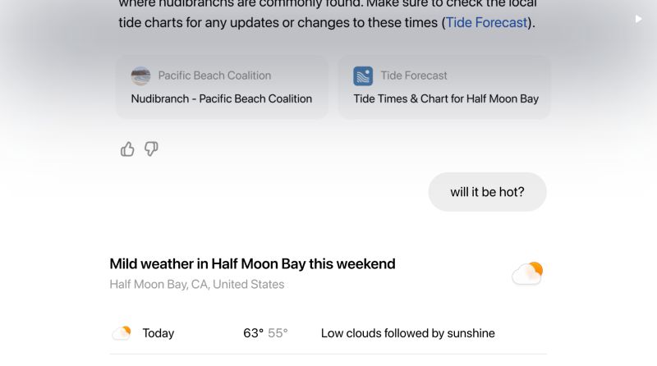Click the white play triangle in corner

638,19
